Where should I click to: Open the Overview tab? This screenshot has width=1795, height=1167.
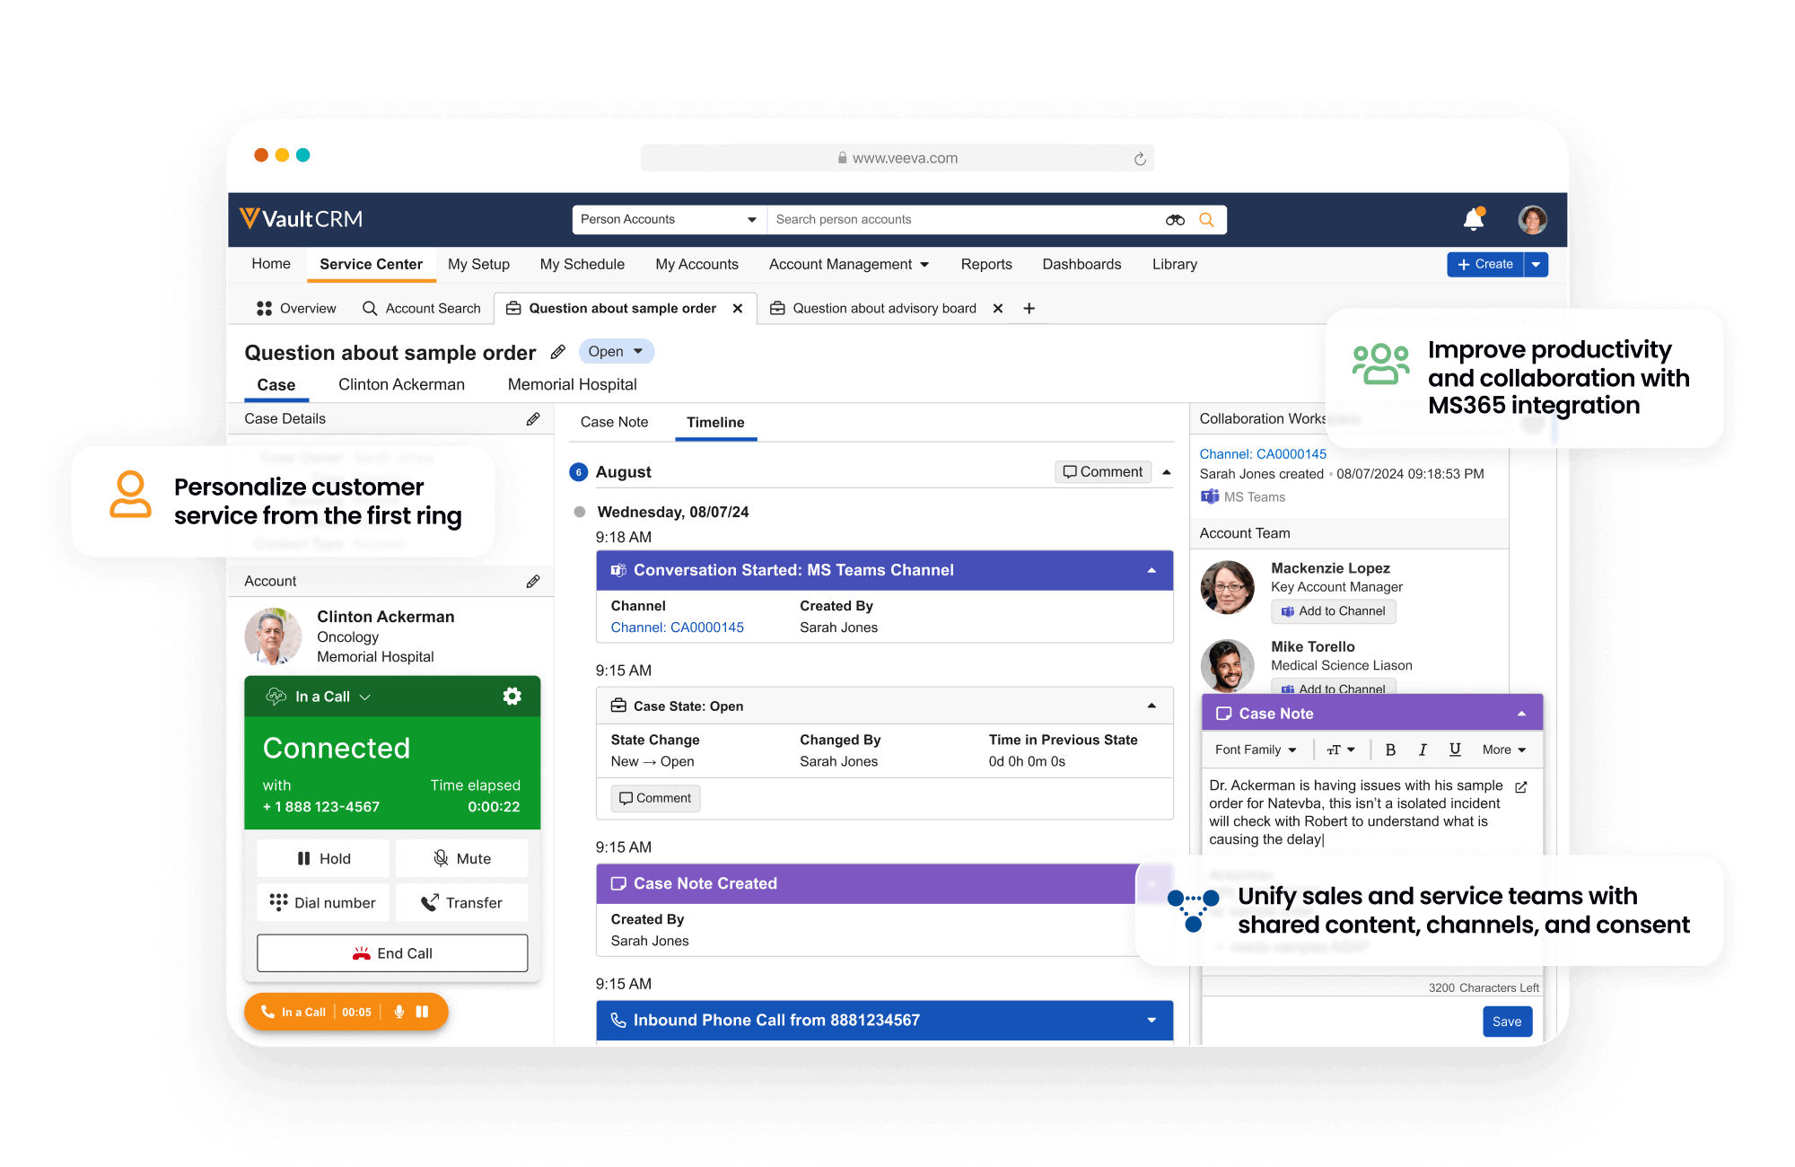coord(296,309)
